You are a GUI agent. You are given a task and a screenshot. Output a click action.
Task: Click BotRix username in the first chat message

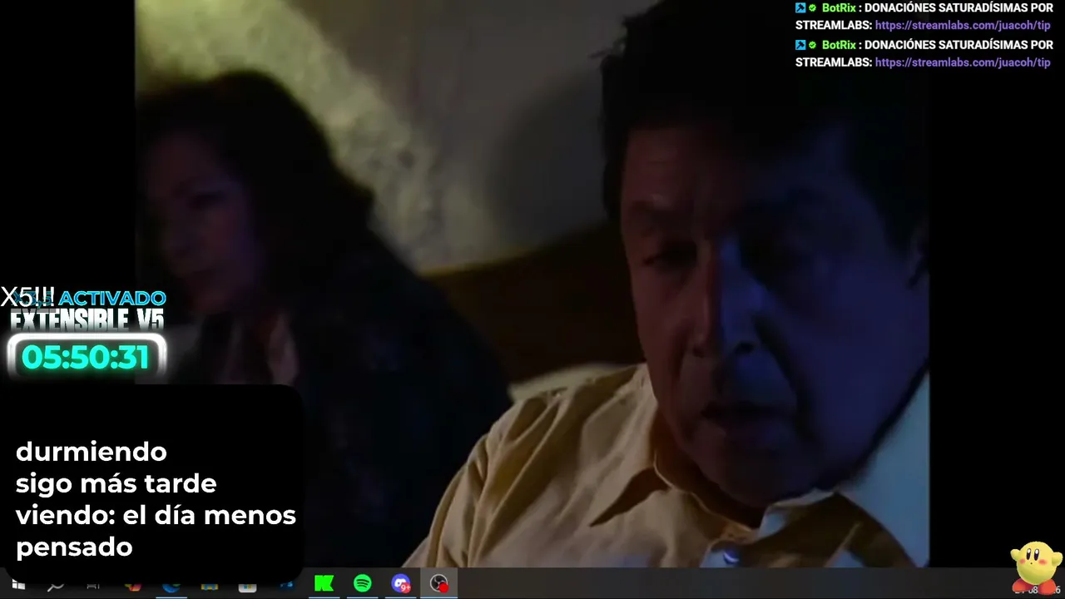(x=839, y=8)
